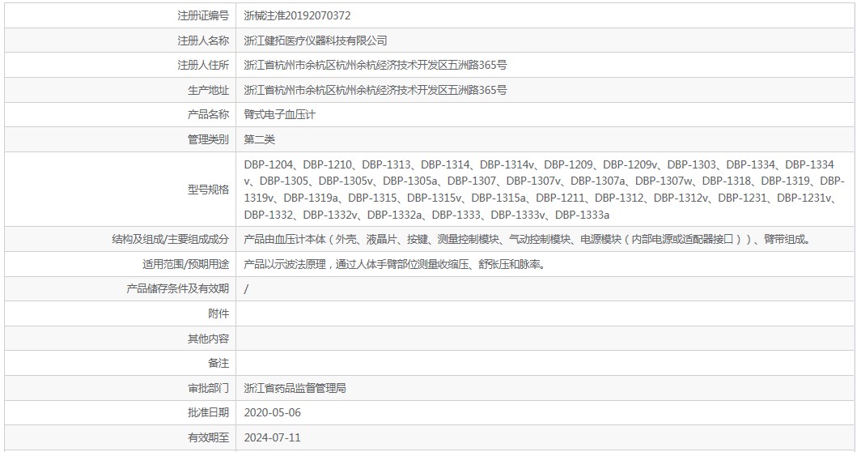This screenshot has height=452, width=857.
Task: Click model DBP-1307w in the model list
Action: 664,181
